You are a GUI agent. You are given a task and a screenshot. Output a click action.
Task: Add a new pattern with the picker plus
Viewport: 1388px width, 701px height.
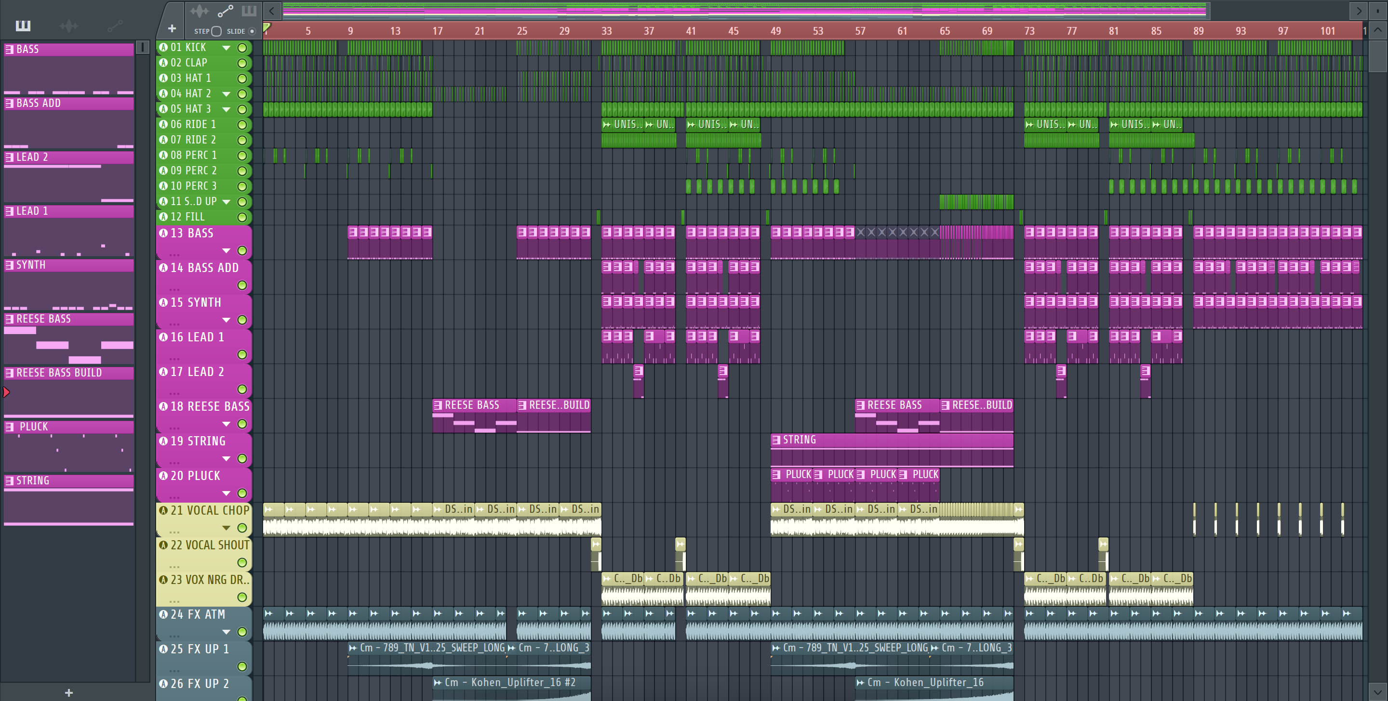68,692
